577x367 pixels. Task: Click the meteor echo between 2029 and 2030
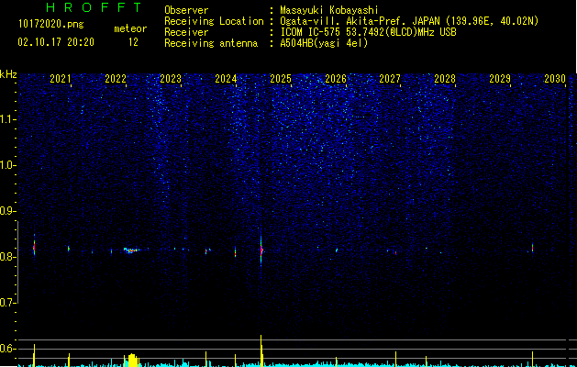[532, 248]
